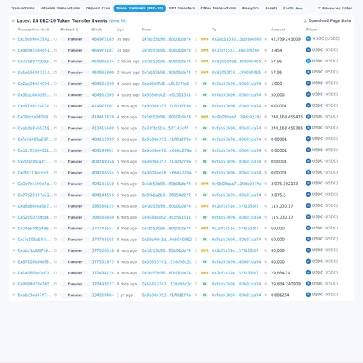Copy To address in block 398586125 row
Viewport: 363px width, 363px height.
coord(266,206)
